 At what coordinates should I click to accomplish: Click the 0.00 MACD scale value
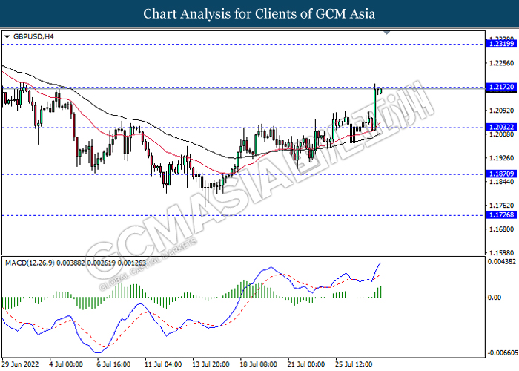point(495,297)
